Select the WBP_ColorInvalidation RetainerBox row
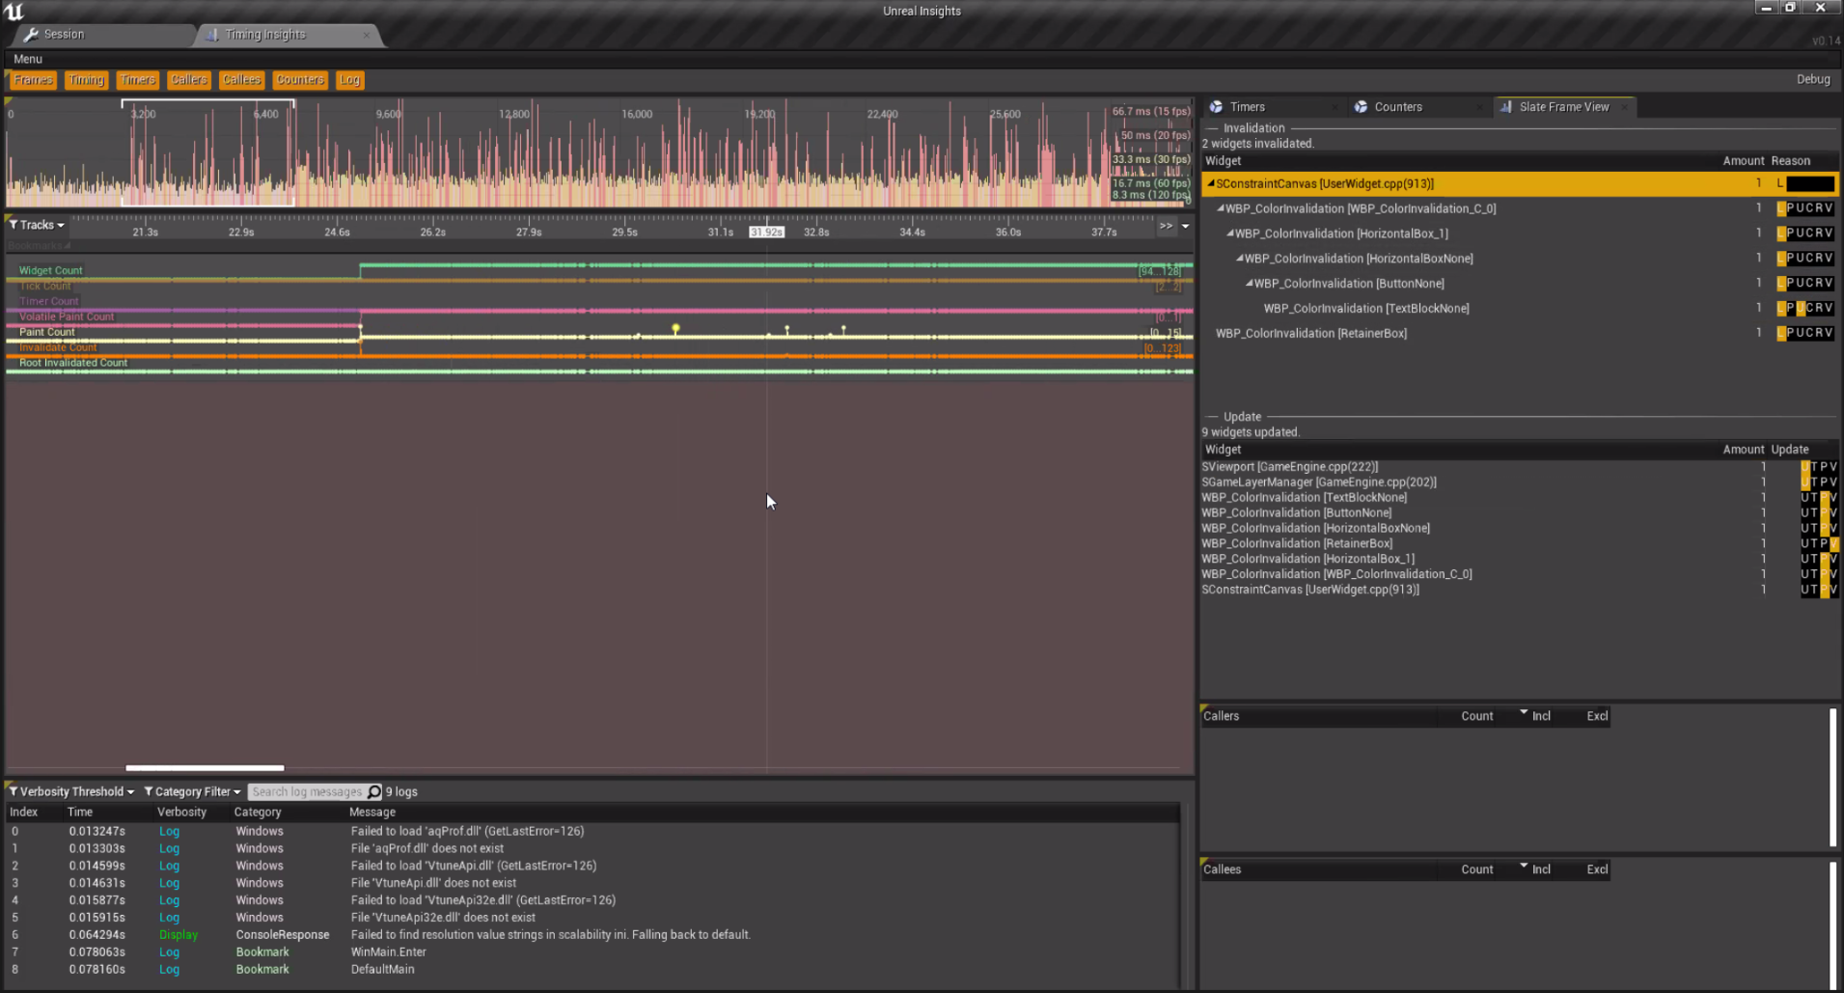This screenshot has width=1844, height=993. click(x=1310, y=333)
